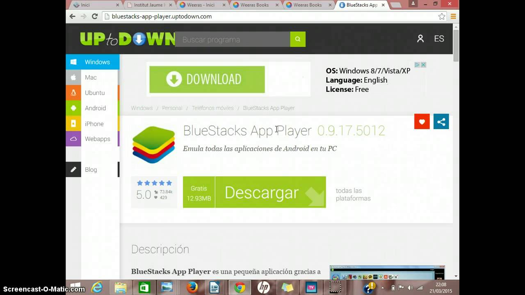Go back with browser back arrow
525x295 pixels.
[73, 16]
